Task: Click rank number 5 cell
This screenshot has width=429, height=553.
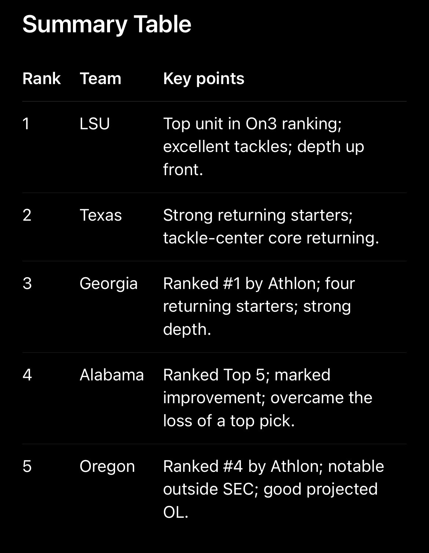Action: tap(27, 466)
